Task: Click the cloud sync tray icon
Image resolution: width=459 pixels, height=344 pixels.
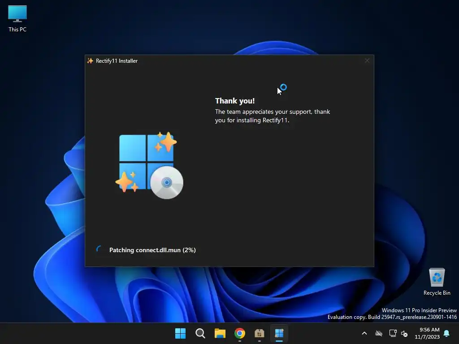Action: pos(379,333)
